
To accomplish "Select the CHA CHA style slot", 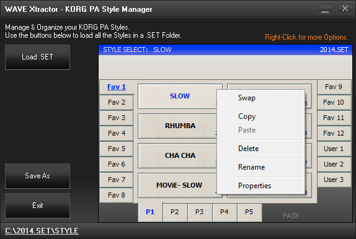I will pos(177,155).
